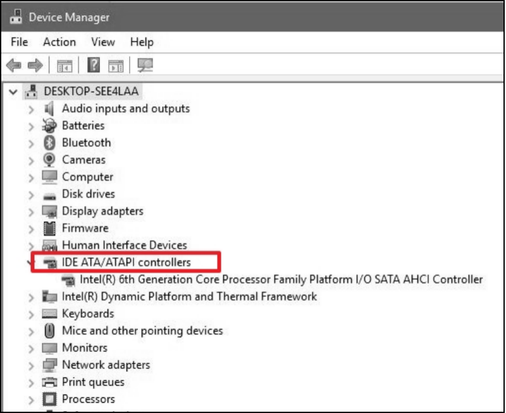The width and height of the screenshot is (506, 413).
Task: Expand the Display adapters category
Action: (x=30, y=211)
